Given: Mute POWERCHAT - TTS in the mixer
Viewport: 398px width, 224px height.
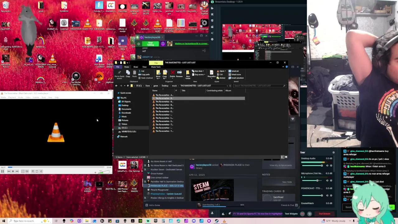Looking at the screenshot, I should [327, 195].
